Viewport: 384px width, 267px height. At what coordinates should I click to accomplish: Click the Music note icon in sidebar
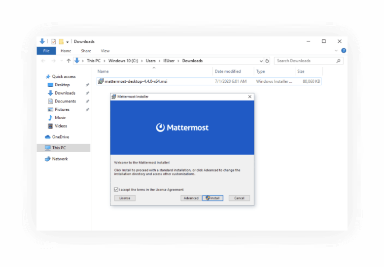(50, 118)
